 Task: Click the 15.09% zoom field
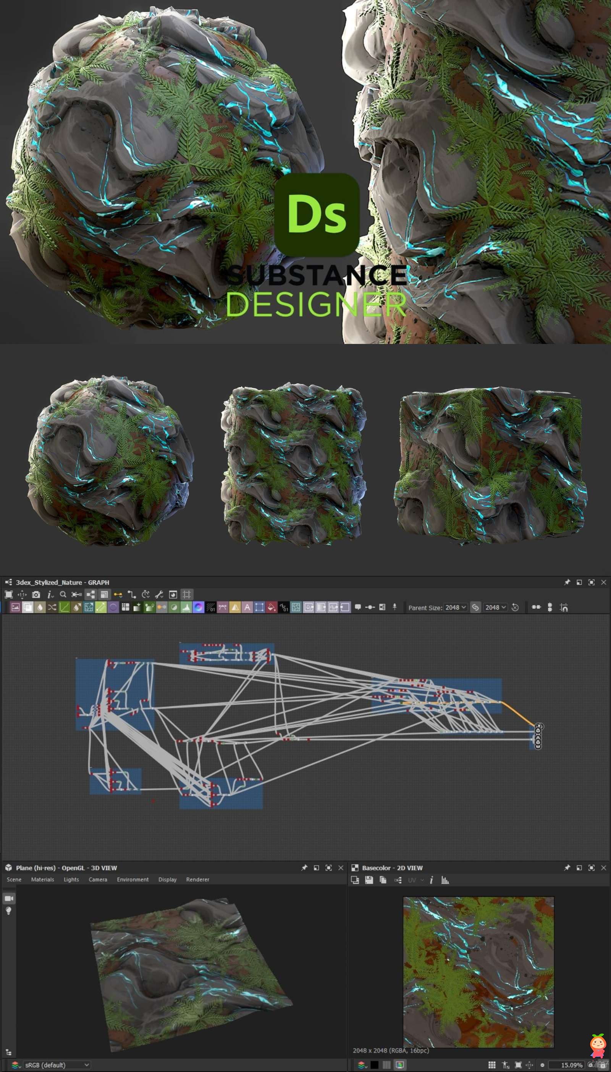coord(566,1065)
